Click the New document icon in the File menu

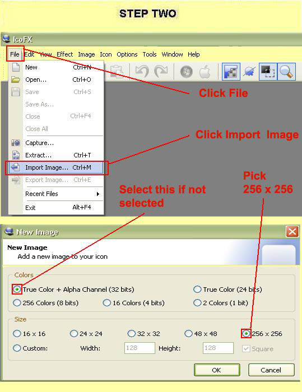tap(16, 67)
